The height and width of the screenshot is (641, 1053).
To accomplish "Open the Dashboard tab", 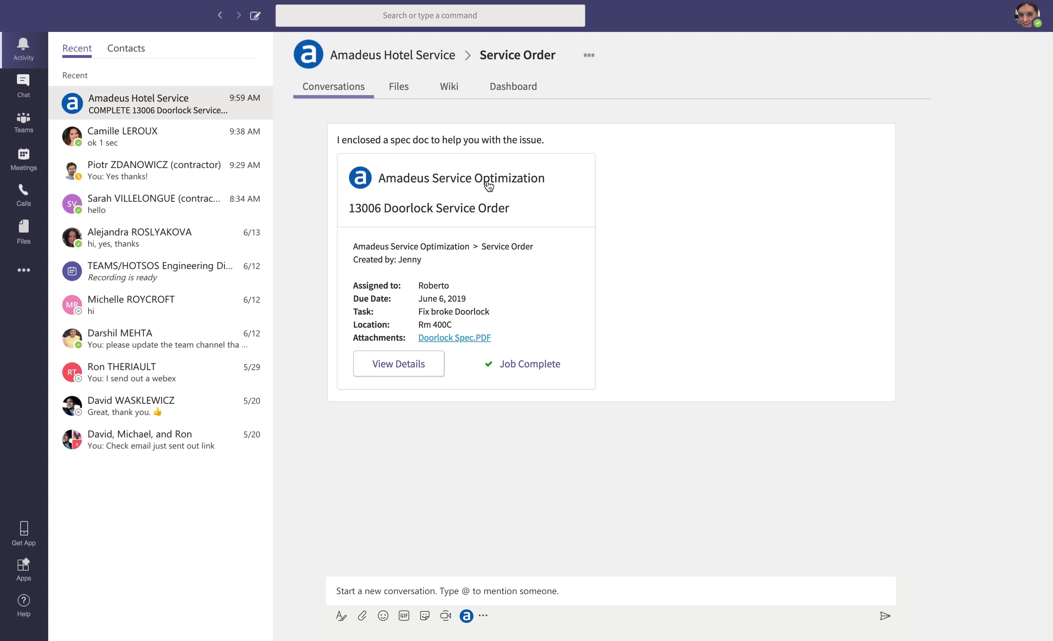I will tap(513, 86).
